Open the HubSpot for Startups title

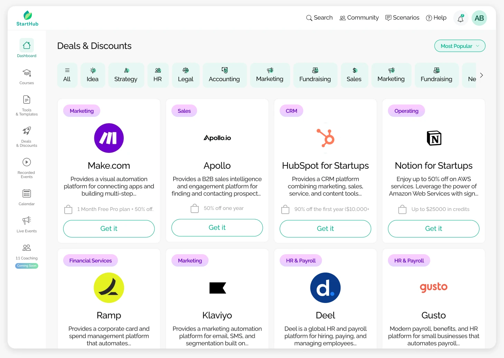click(x=325, y=166)
